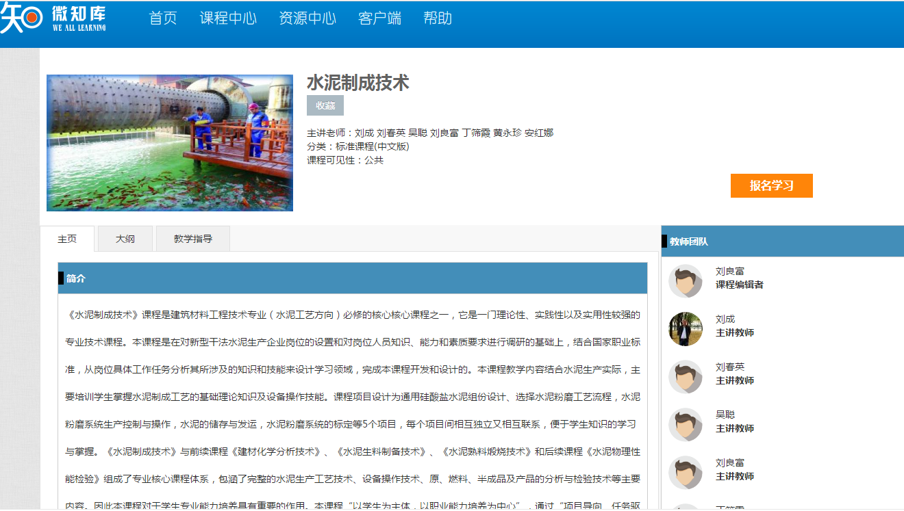Open teacher name link 刘春英
This screenshot has height=511, width=904.
pyautogui.click(x=730, y=367)
